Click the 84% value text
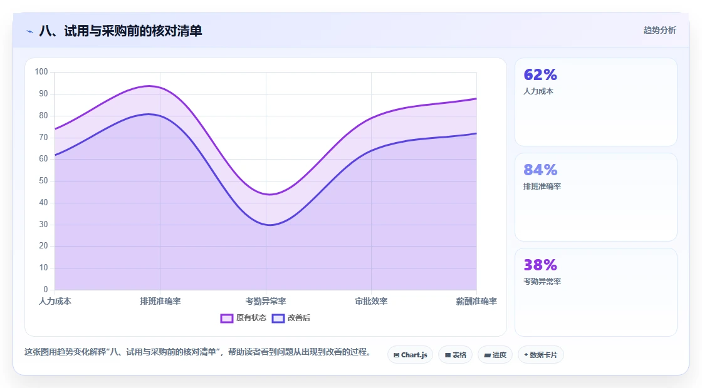702x388 pixels. point(540,170)
